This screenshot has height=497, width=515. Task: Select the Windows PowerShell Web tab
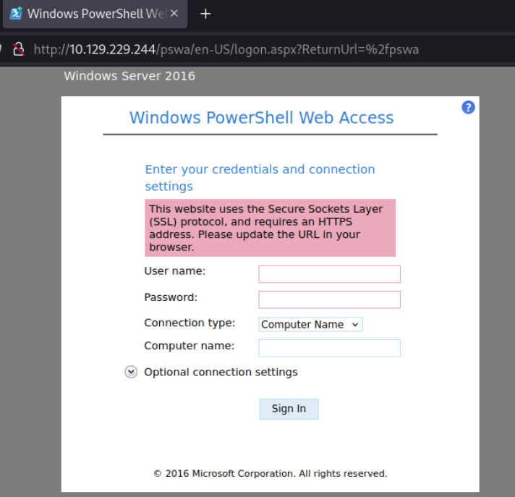coord(95,14)
